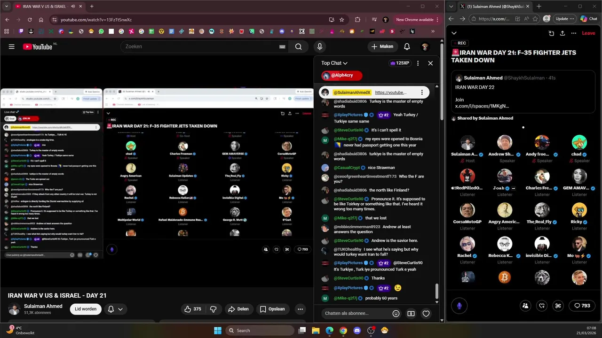
Task: Select the '@Alph4cry' red chat chip
Action: [342, 75]
